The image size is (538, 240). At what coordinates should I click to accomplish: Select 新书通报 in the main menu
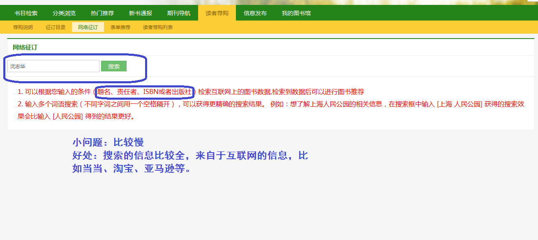(141, 13)
